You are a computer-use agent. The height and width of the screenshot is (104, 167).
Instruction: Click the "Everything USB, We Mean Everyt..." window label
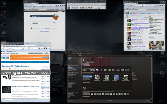[26, 73]
